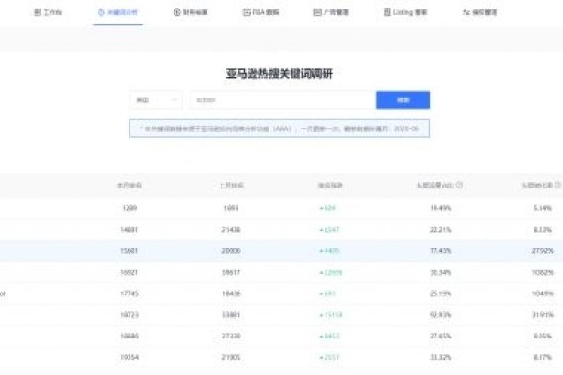Click the last month rank value 1693
The height and width of the screenshot is (375, 563).
(x=231, y=208)
